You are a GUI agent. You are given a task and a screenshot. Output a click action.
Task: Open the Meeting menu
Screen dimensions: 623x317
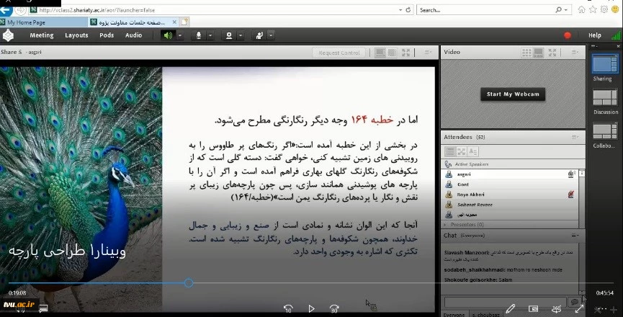pyautogui.click(x=41, y=35)
